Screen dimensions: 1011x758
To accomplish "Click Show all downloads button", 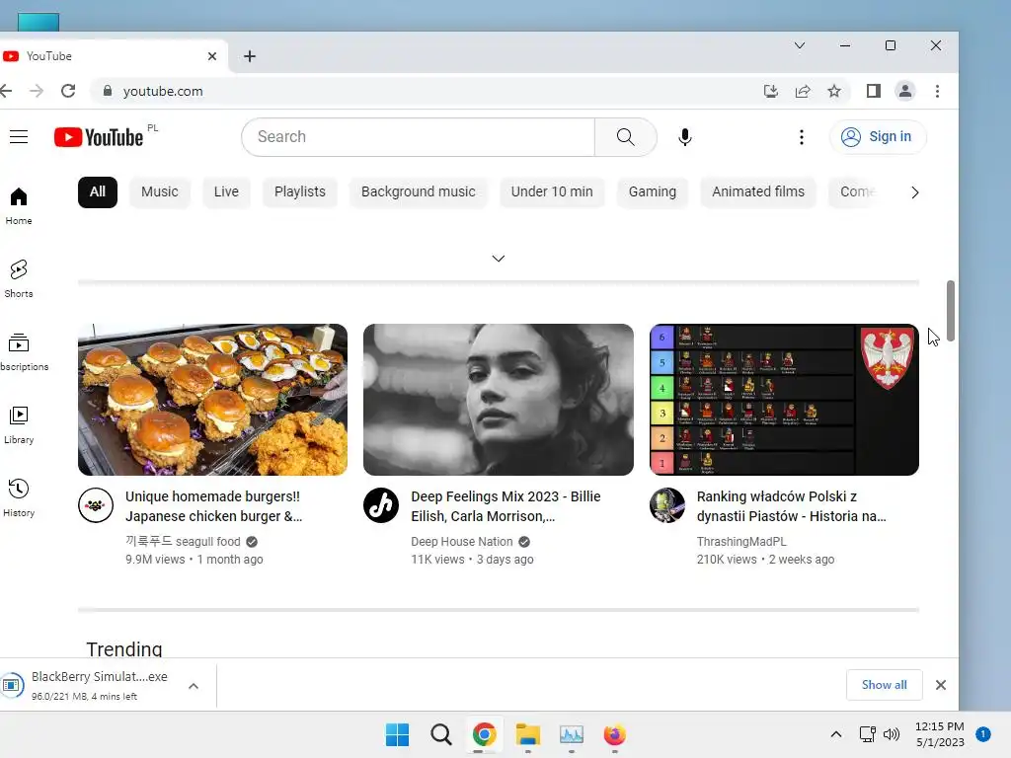I will pyautogui.click(x=884, y=685).
